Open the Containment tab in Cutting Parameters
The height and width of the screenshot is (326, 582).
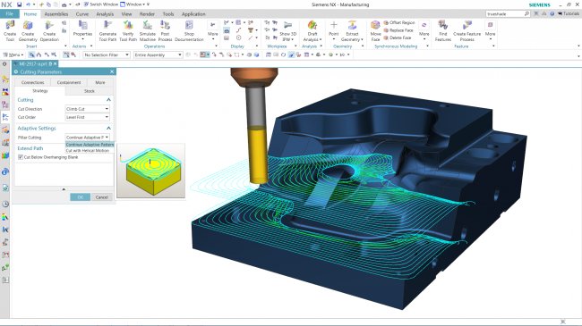[x=69, y=82]
